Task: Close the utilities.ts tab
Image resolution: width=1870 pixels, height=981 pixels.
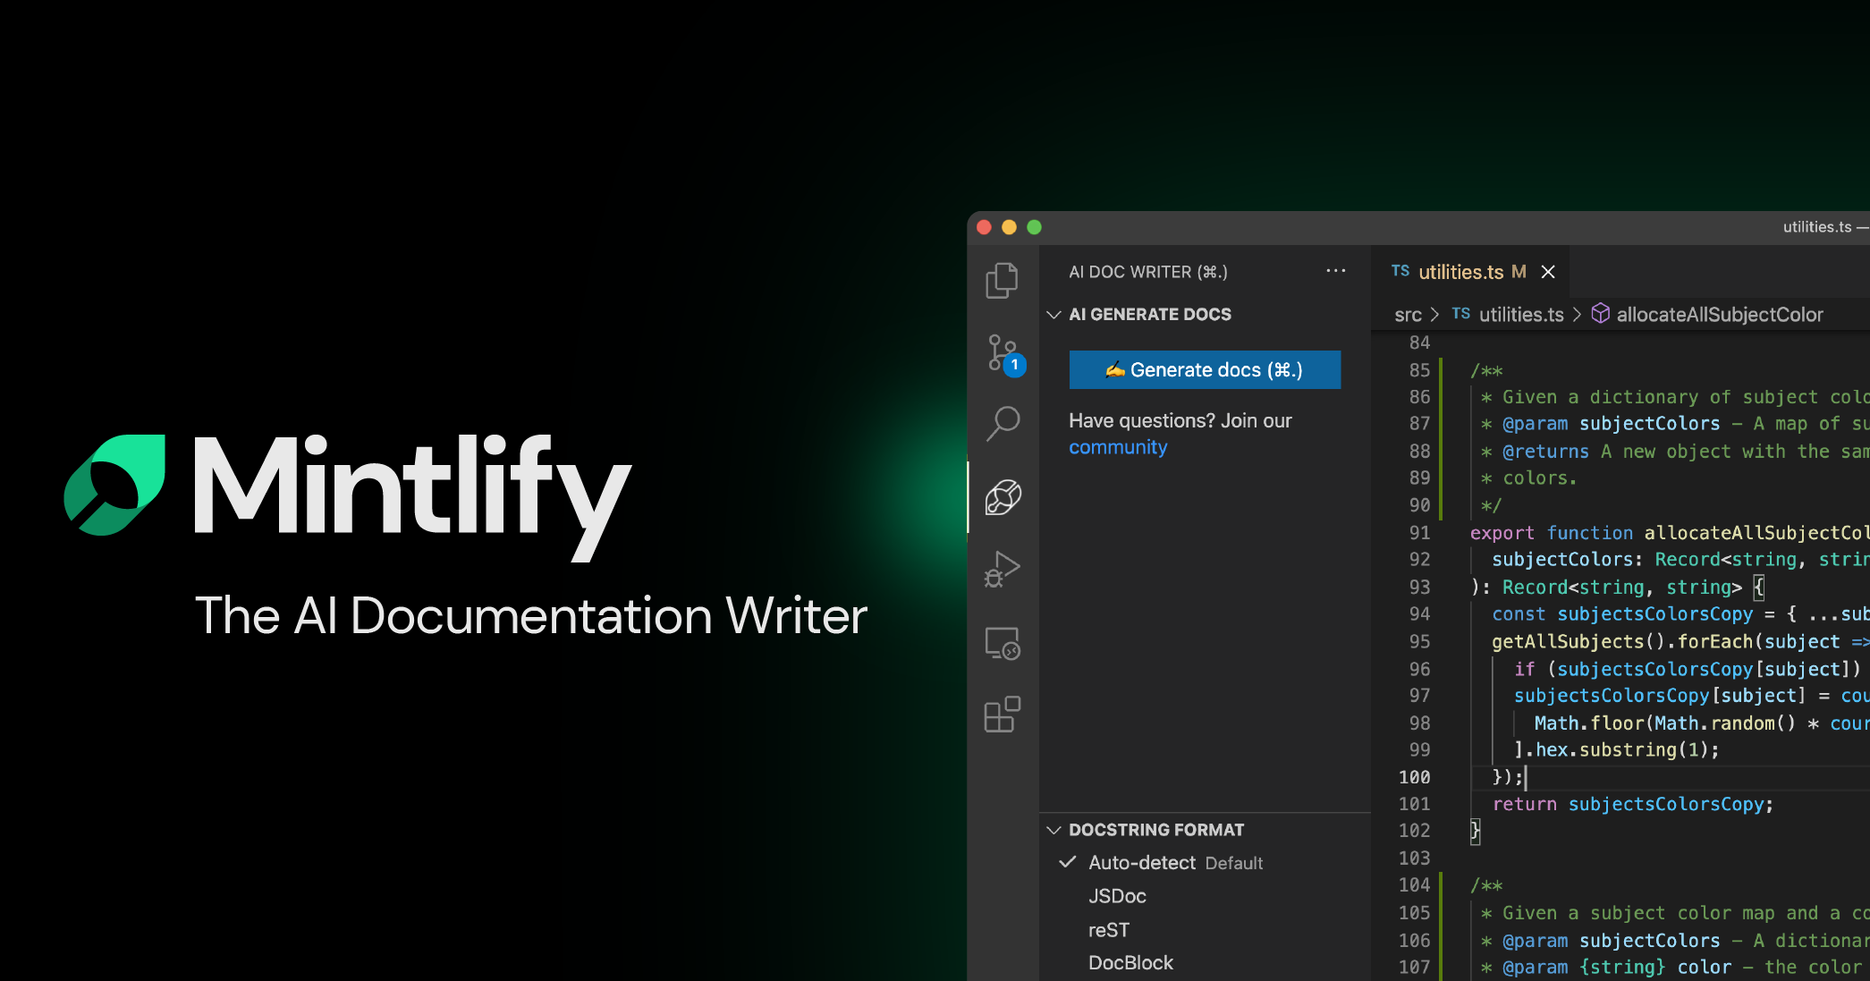Action: [x=1548, y=272]
